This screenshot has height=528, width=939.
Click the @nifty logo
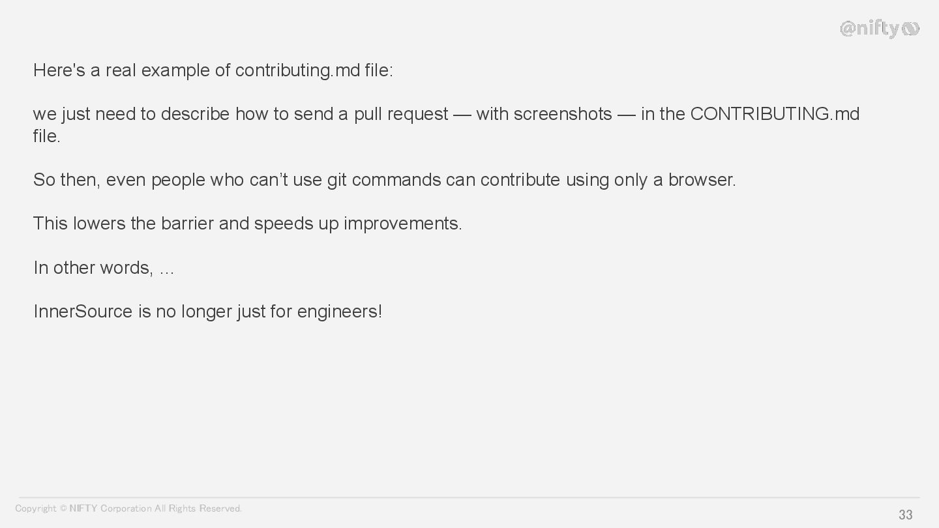coord(879,29)
